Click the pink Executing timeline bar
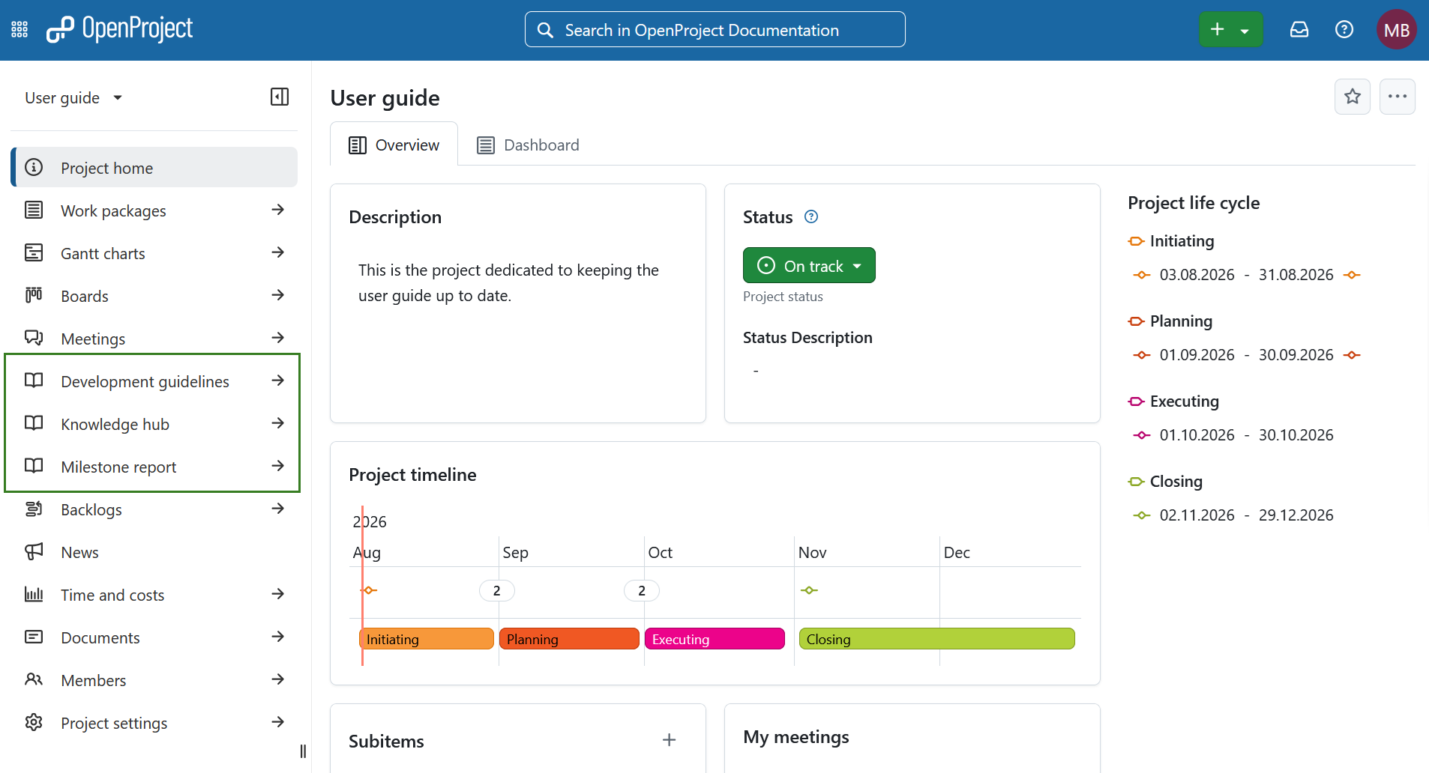This screenshot has height=773, width=1429. tap(714, 639)
